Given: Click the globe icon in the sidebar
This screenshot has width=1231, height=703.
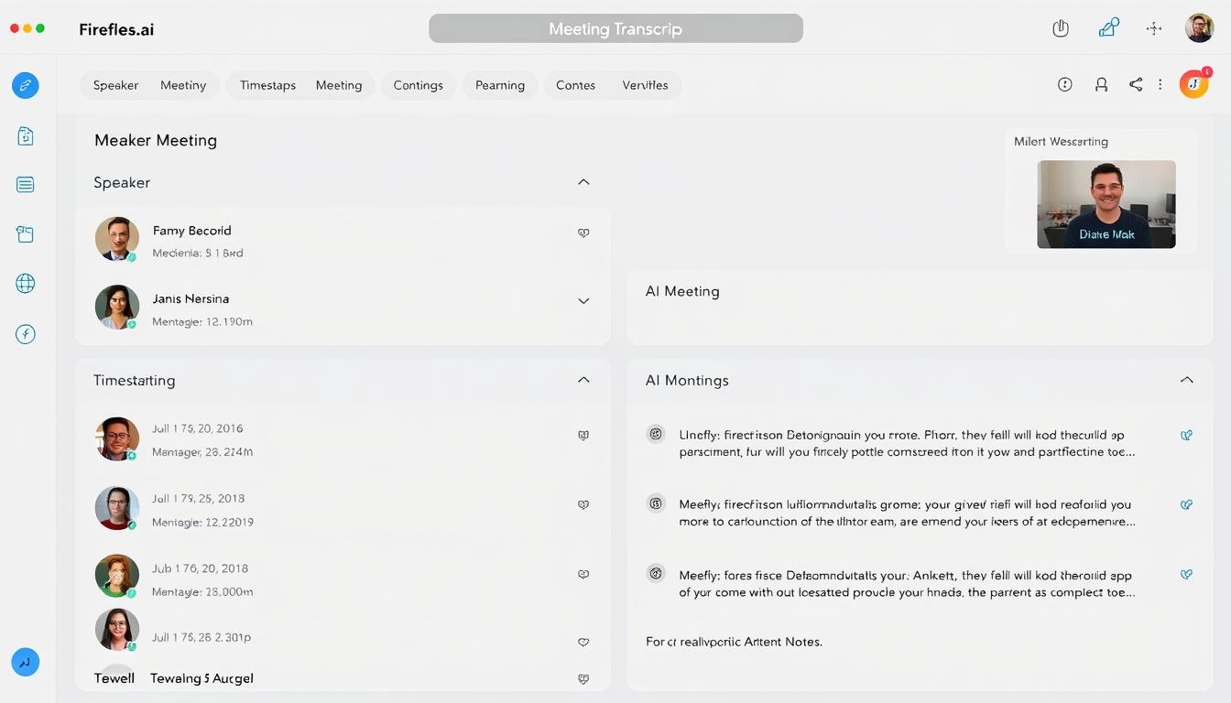Looking at the screenshot, I should 25,283.
